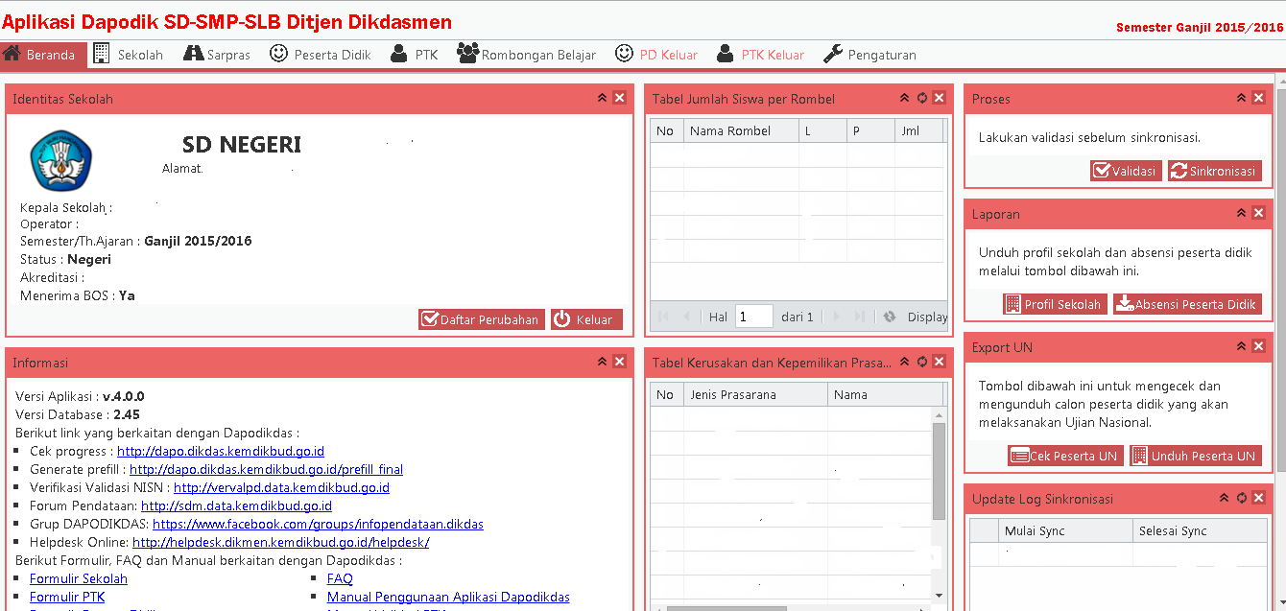Viewport: 1286px width, 611px height.
Task: Start Sinkronisasi from Proses panel
Action: tap(1214, 171)
